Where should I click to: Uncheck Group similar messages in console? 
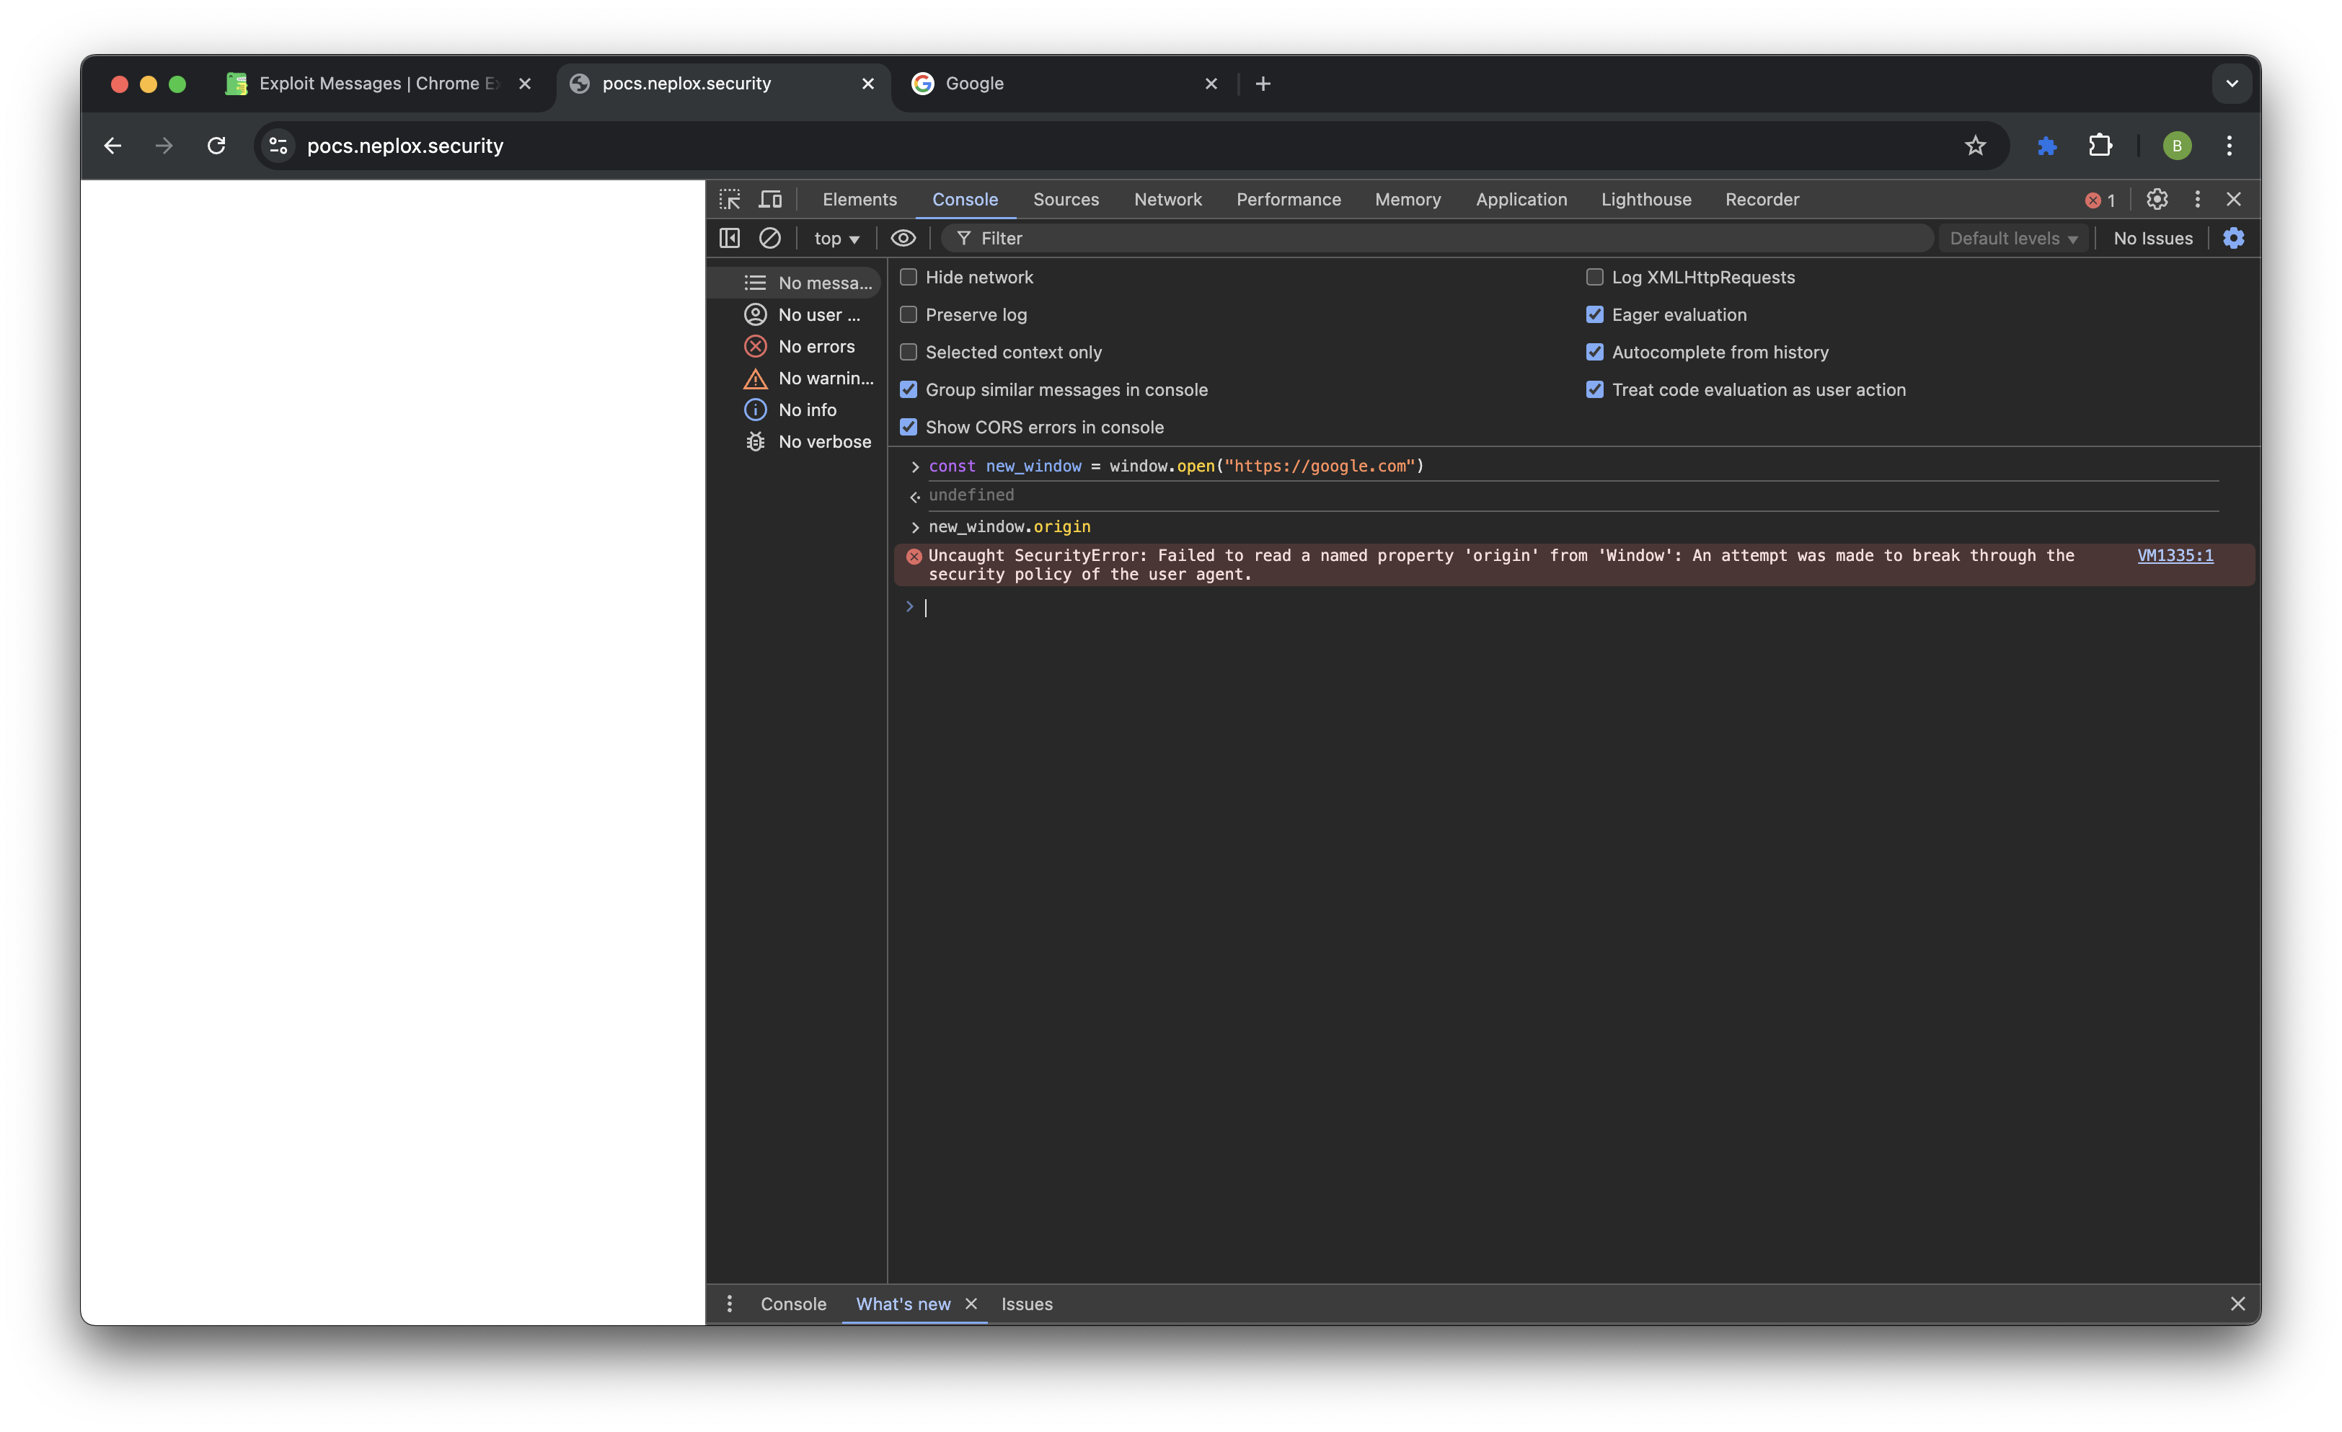[x=909, y=389]
